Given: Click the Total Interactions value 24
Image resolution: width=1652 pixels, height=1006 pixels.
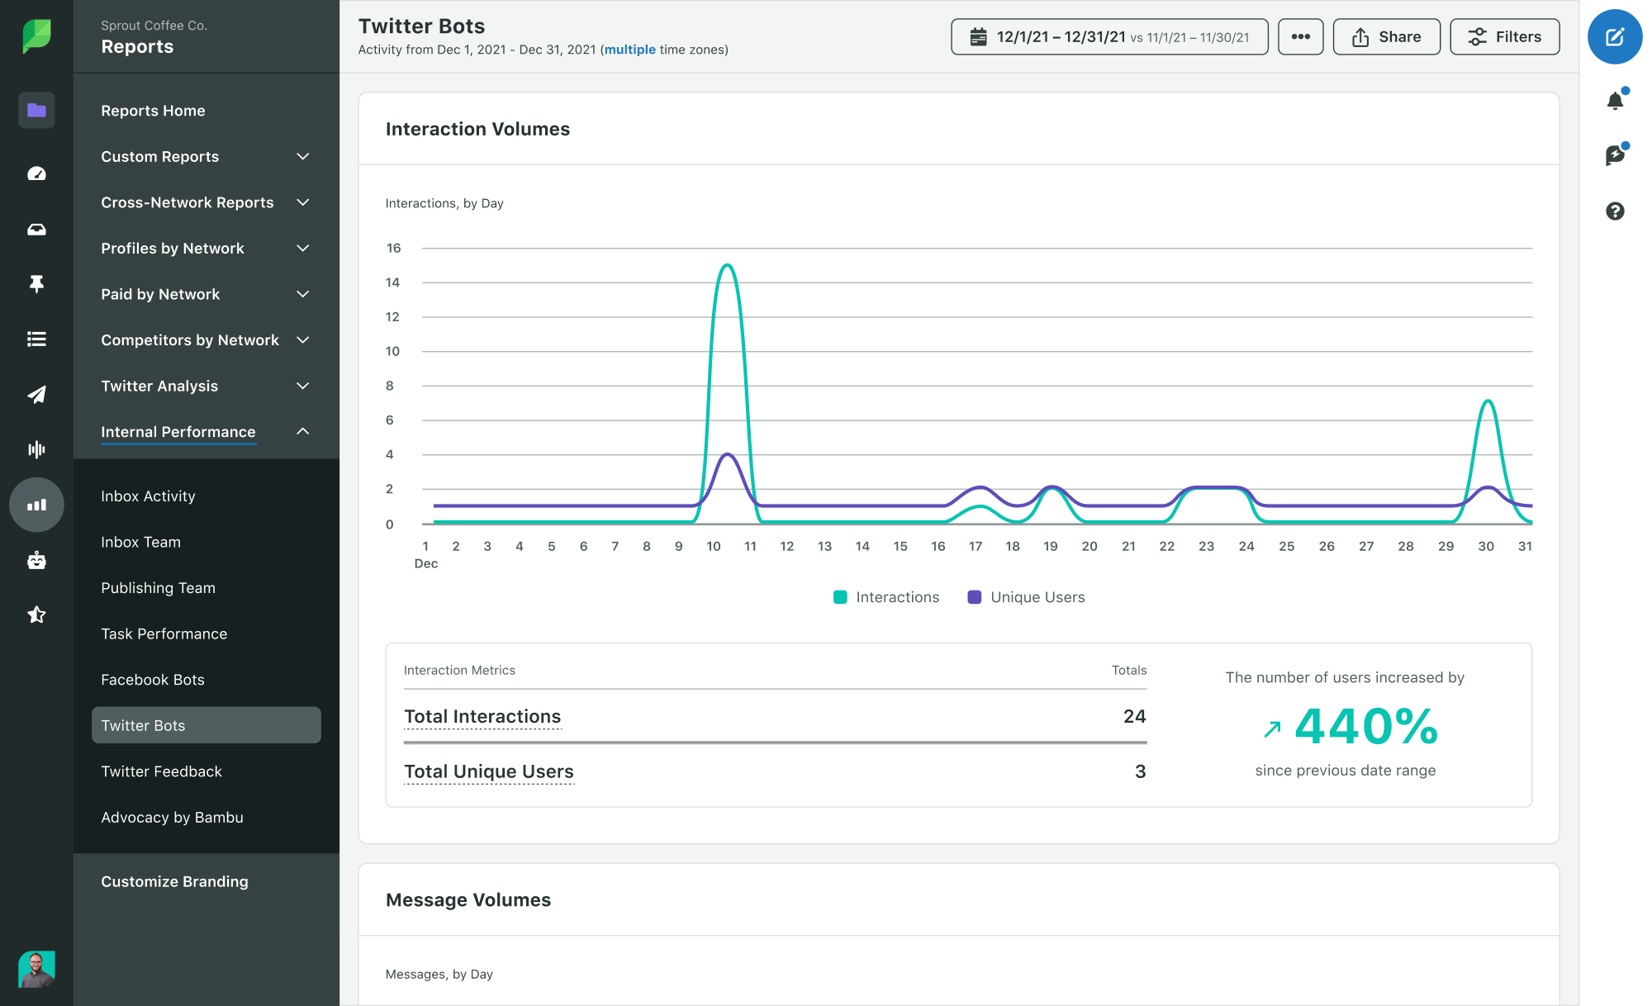Looking at the screenshot, I should [x=1134, y=716].
